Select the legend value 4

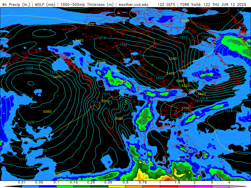pos(229,182)
